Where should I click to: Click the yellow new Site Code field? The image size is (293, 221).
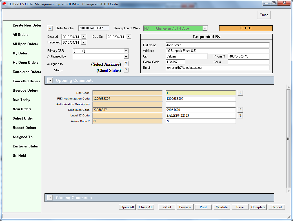(201, 93)
